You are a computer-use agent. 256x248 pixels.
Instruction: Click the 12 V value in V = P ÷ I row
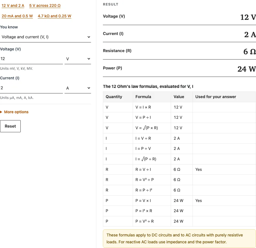pyautogui.click(x=178, y=117)
